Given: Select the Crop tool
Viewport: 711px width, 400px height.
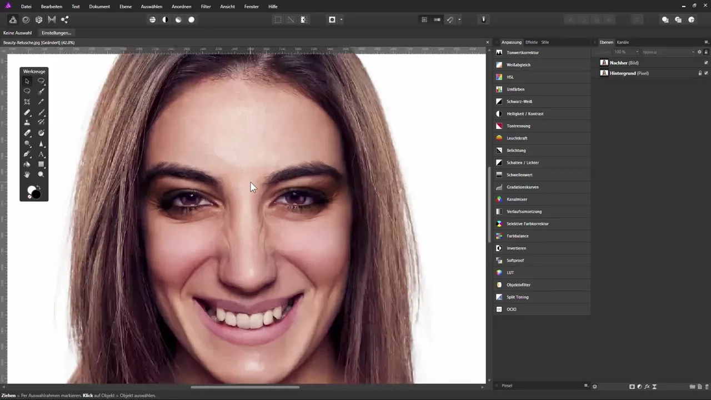Looking at the screenshot, I should (27, 102).
